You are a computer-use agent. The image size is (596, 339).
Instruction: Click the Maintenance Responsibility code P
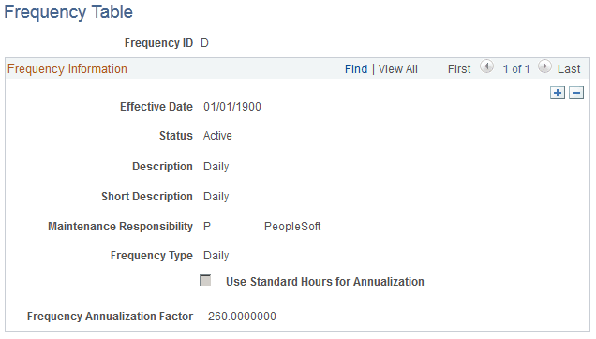[207, 227]
